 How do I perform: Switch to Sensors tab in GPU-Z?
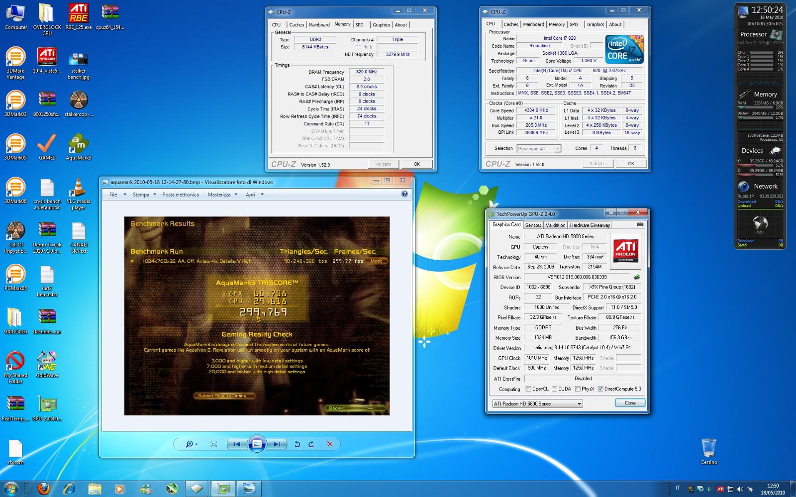(533, 225)
